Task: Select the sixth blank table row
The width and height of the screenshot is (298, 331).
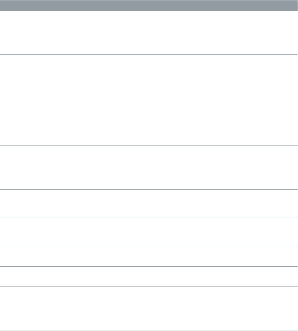Action: point(149,256)
